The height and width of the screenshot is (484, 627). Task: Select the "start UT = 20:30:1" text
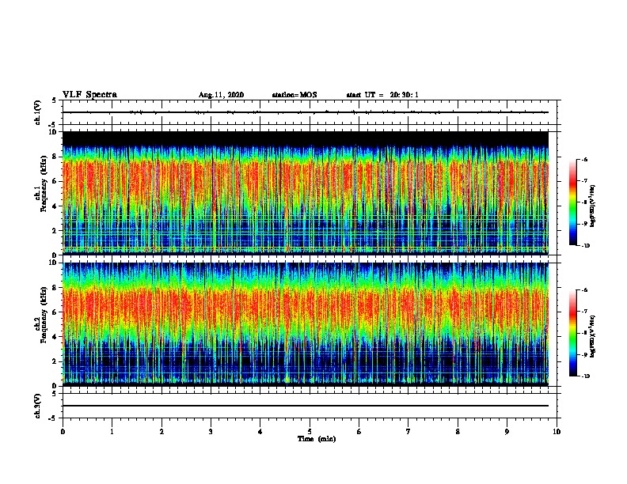tap(382, 95)
